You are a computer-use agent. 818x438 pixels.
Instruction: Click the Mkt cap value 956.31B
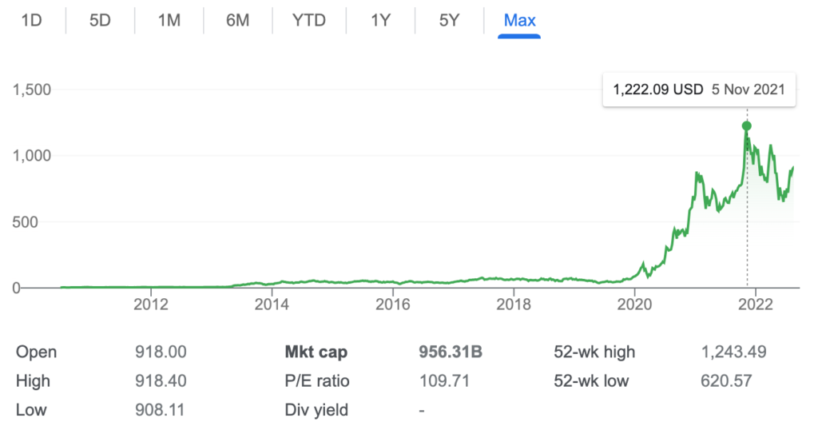451,352
